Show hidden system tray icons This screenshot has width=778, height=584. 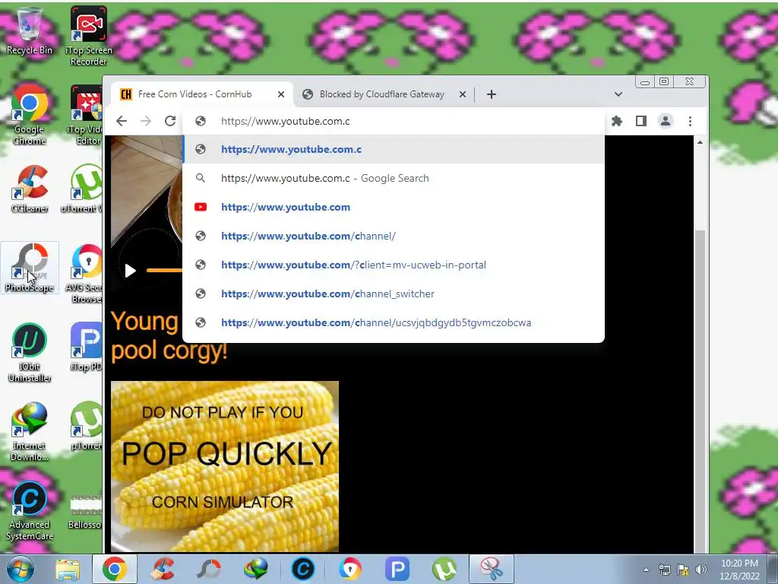click(x=646, y=570)
